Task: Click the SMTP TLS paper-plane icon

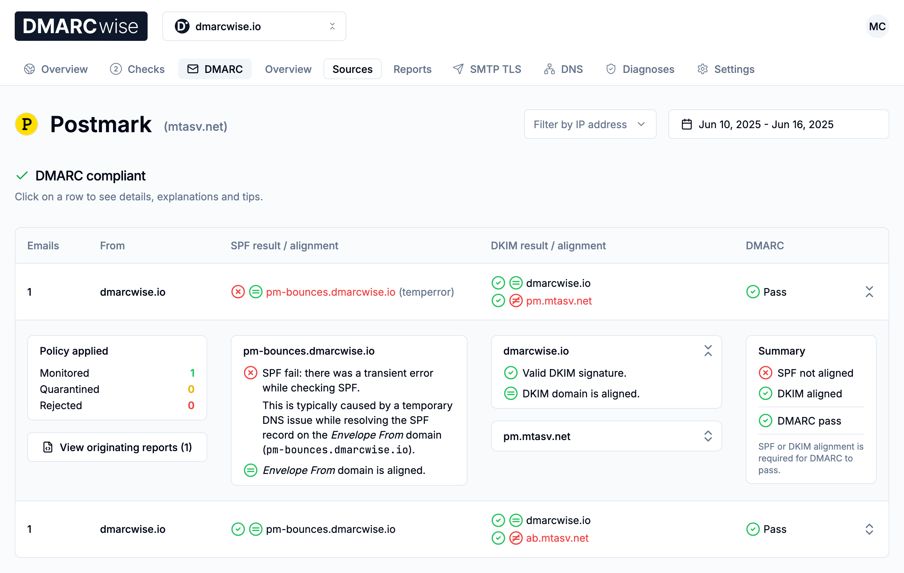Action: (x=458, y=69)
